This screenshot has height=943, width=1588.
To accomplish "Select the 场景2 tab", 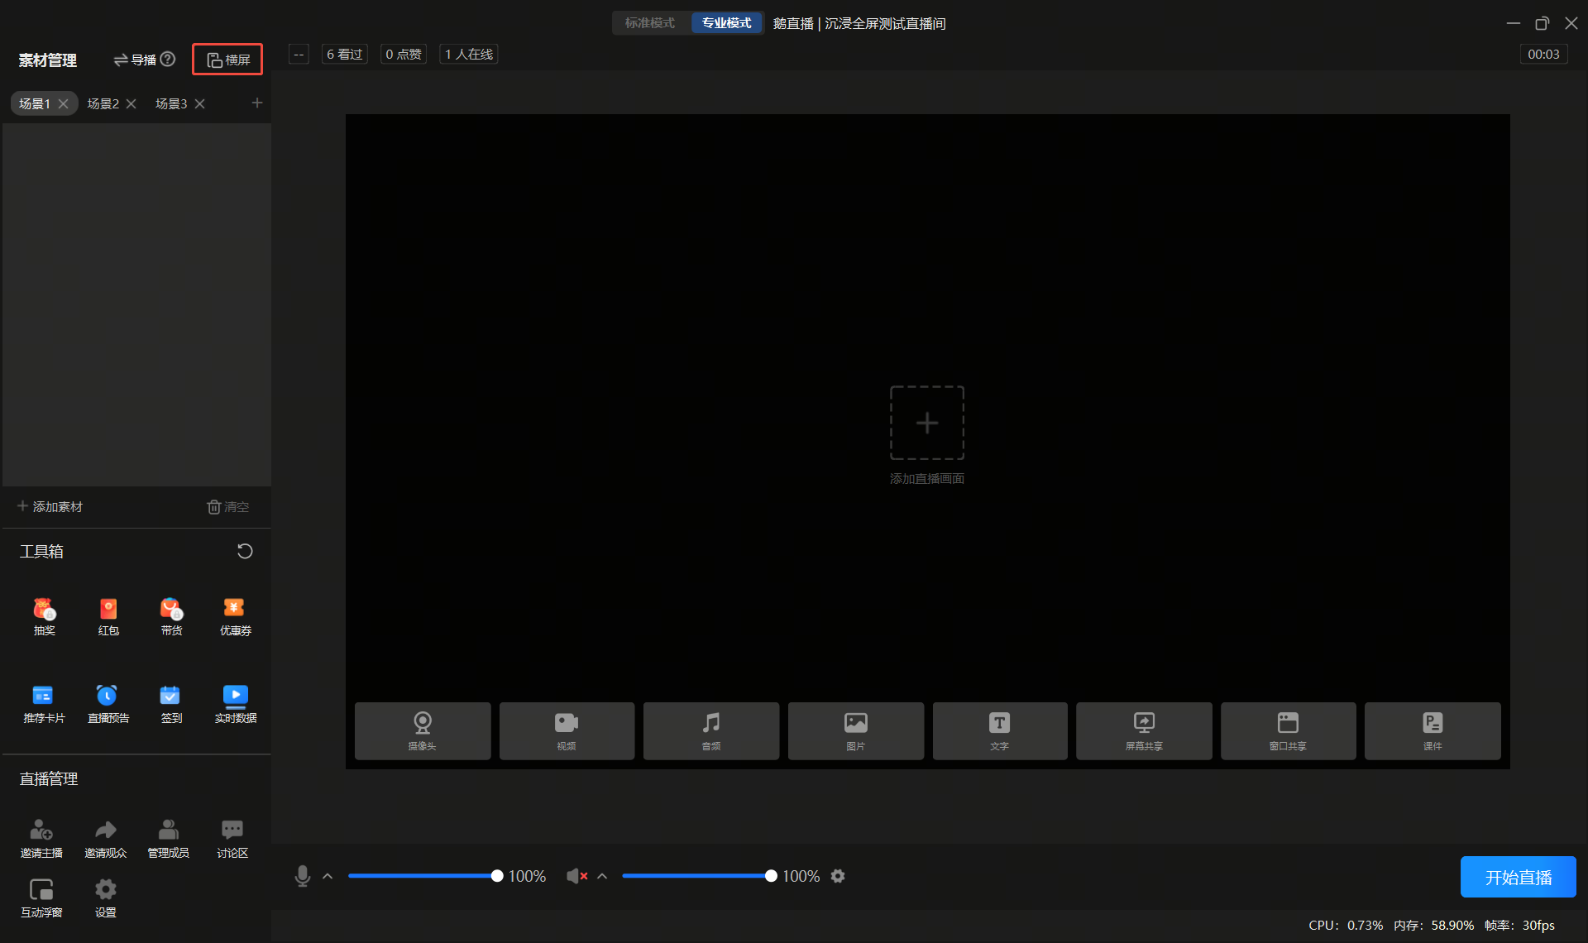I will (103, 103).
